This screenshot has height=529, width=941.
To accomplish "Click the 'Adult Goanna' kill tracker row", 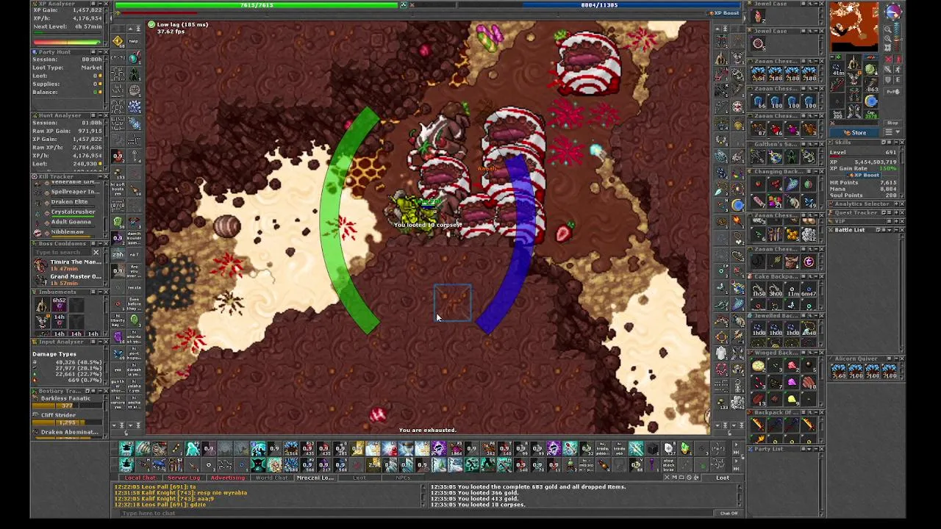I will [68, 222].
